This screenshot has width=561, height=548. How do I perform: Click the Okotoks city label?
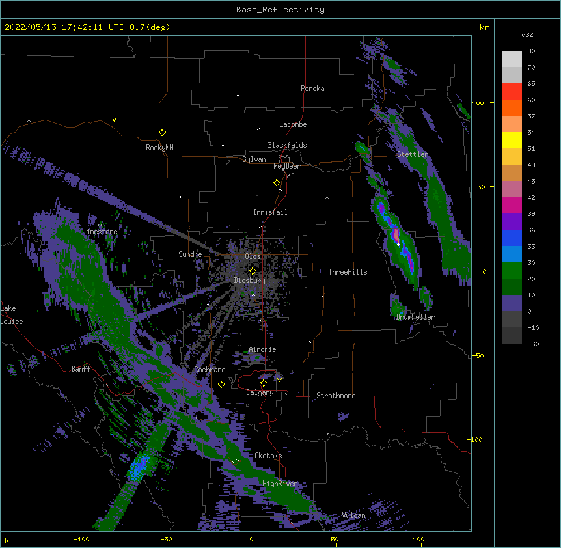pyautogui.click(x=268, y=456)
